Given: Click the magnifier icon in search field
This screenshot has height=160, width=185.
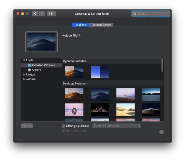Looking at the screenshot, I should (134, 13).
